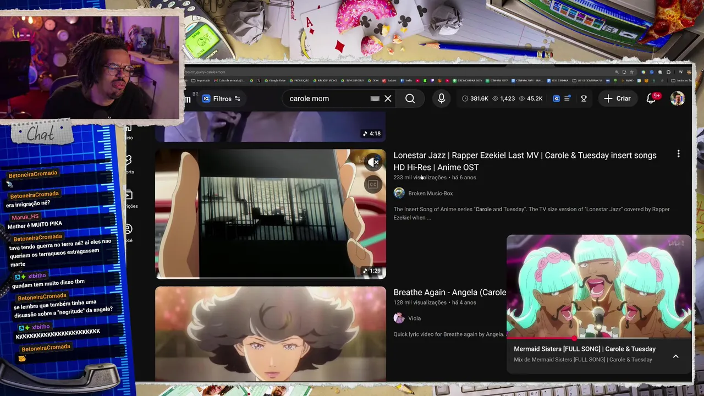
Task: Open the Filtros search filter button
Action: 221,98
